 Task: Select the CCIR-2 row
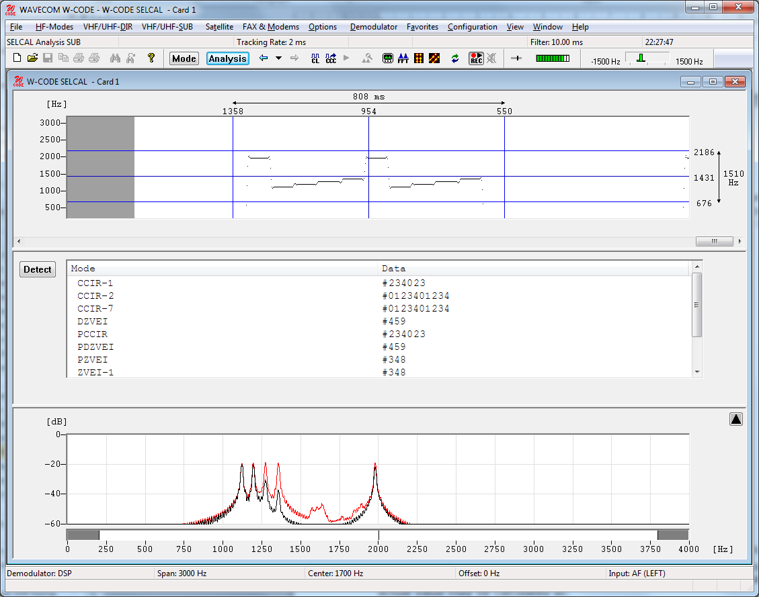point(378,296)
